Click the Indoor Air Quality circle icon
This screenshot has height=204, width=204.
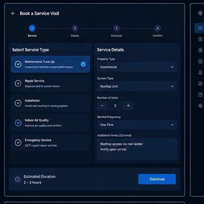point(18,123)
